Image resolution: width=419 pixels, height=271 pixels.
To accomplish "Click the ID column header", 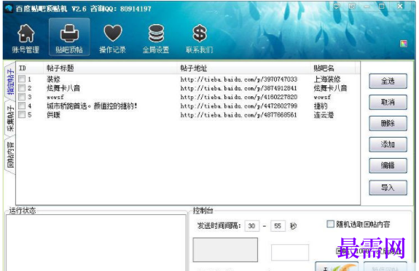I will pos(30,68).
